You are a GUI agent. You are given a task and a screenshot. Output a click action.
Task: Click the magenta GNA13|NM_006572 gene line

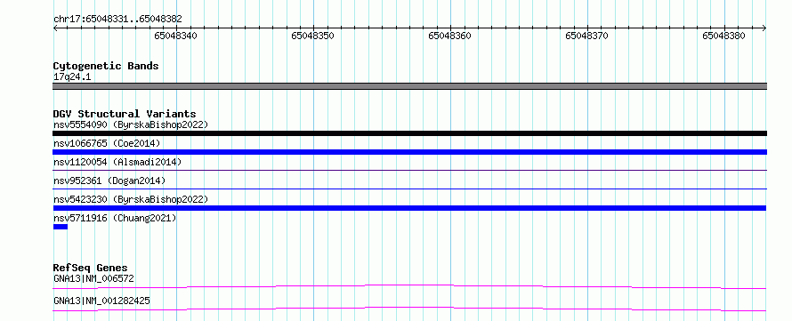point(409,286)
